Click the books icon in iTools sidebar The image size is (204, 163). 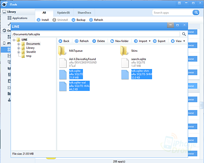9,68
